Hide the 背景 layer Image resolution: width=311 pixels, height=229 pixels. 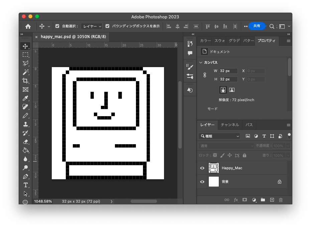click(x=202, y=182)
